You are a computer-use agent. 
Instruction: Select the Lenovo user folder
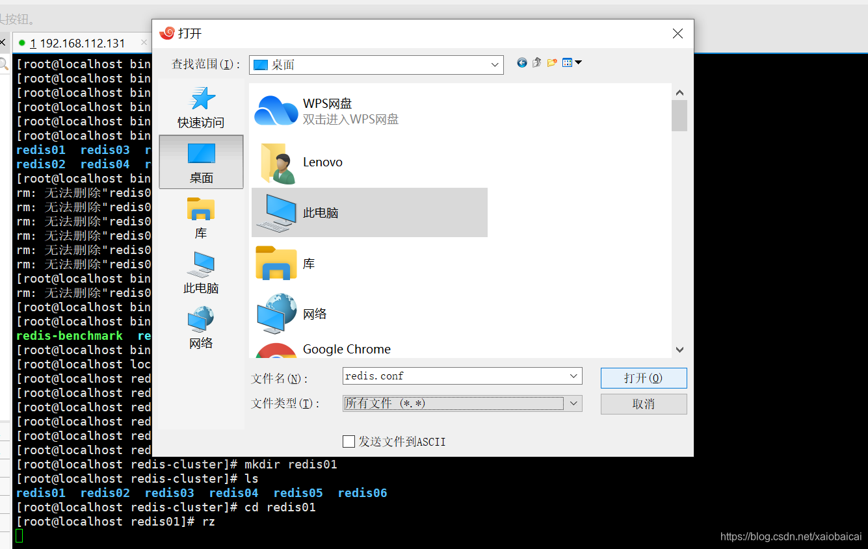(x=369, y=162)
